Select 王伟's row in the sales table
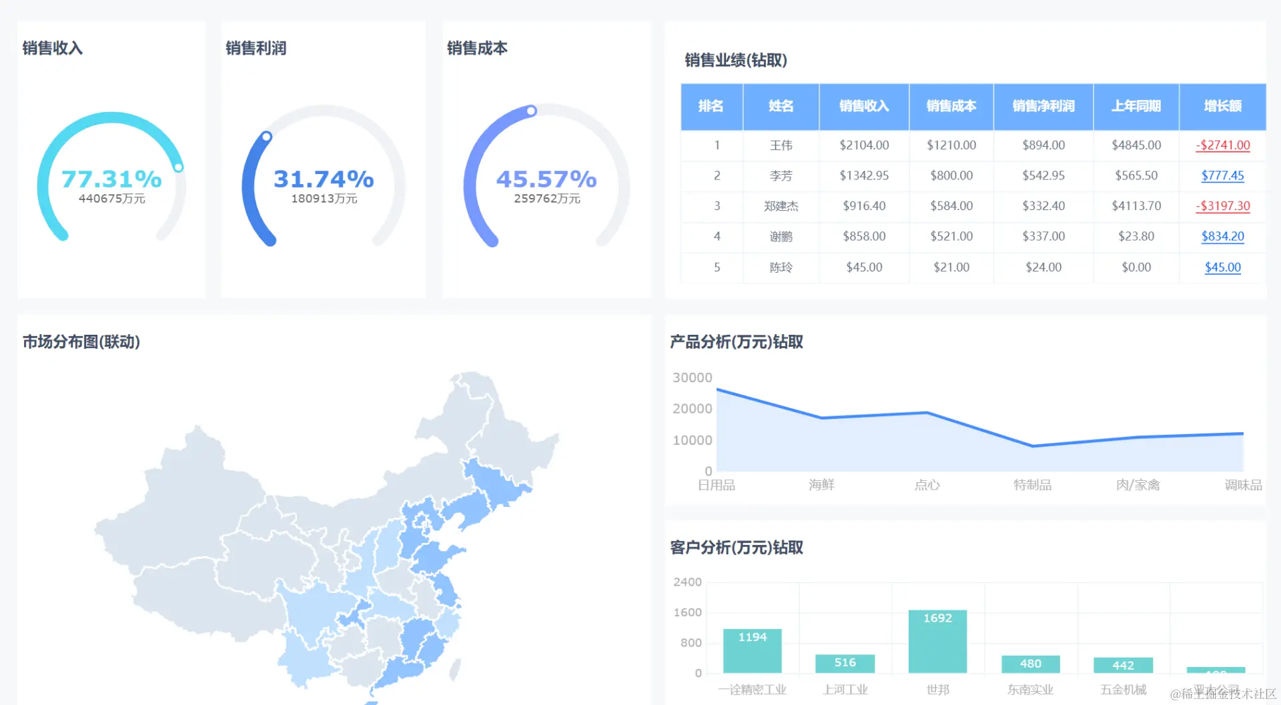 (781, 145)
